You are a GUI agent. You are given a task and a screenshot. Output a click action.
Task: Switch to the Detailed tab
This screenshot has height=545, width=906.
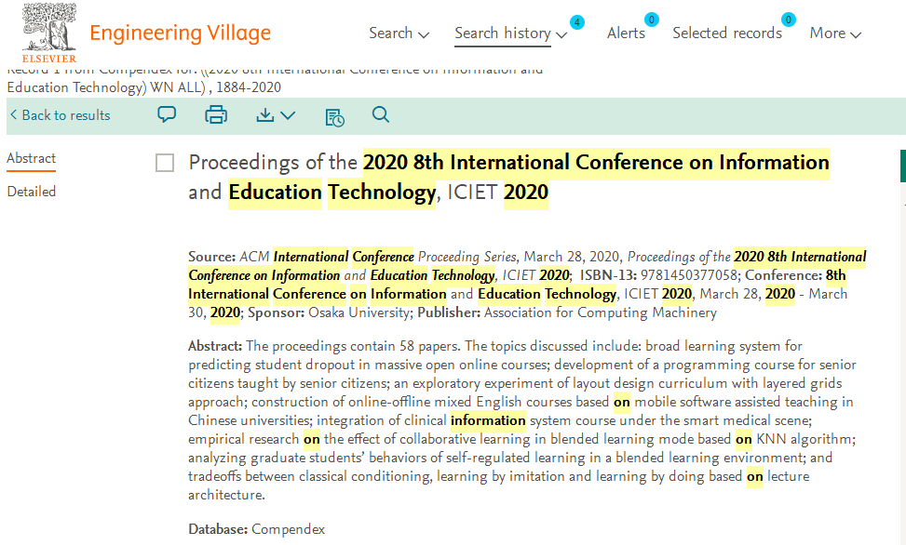pyautogui.click(x=32, y=192)
